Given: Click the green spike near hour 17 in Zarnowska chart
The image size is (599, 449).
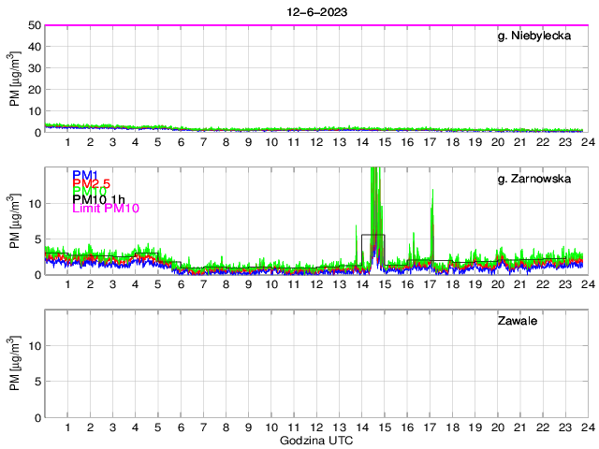Looking at the screenshot, I should point(432,201).
